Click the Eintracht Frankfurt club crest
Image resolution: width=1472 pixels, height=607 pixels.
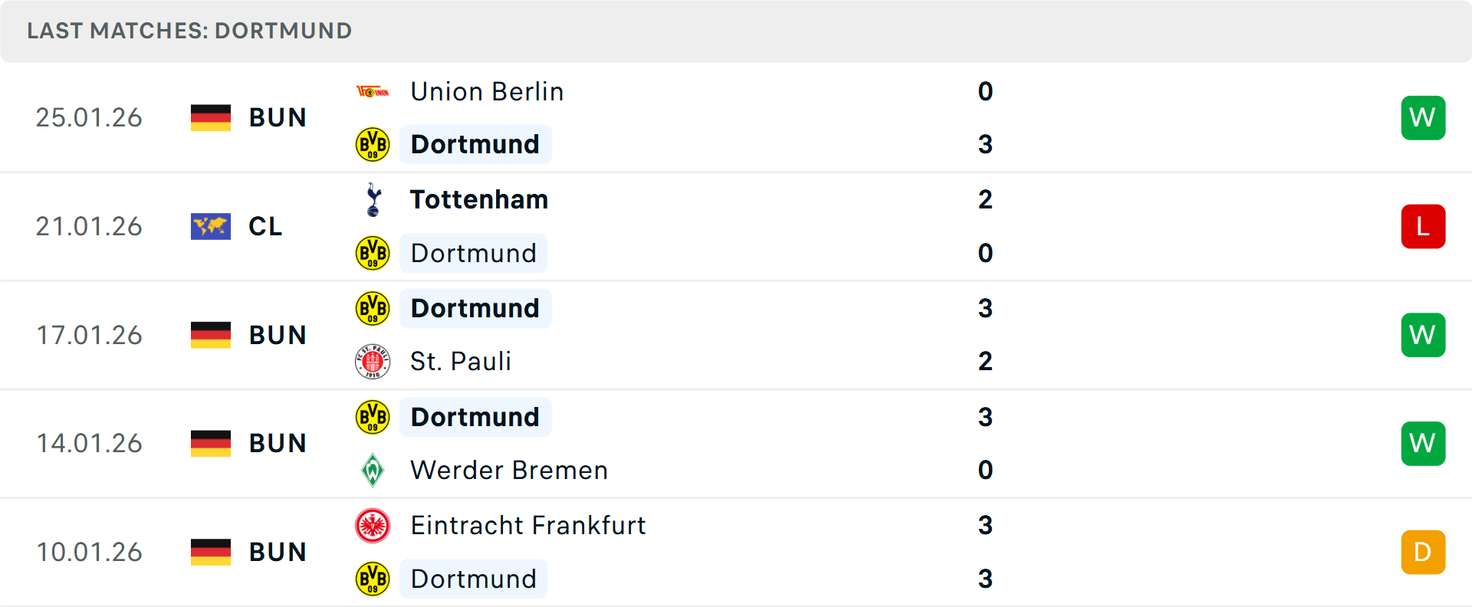(x=373, y=526)
